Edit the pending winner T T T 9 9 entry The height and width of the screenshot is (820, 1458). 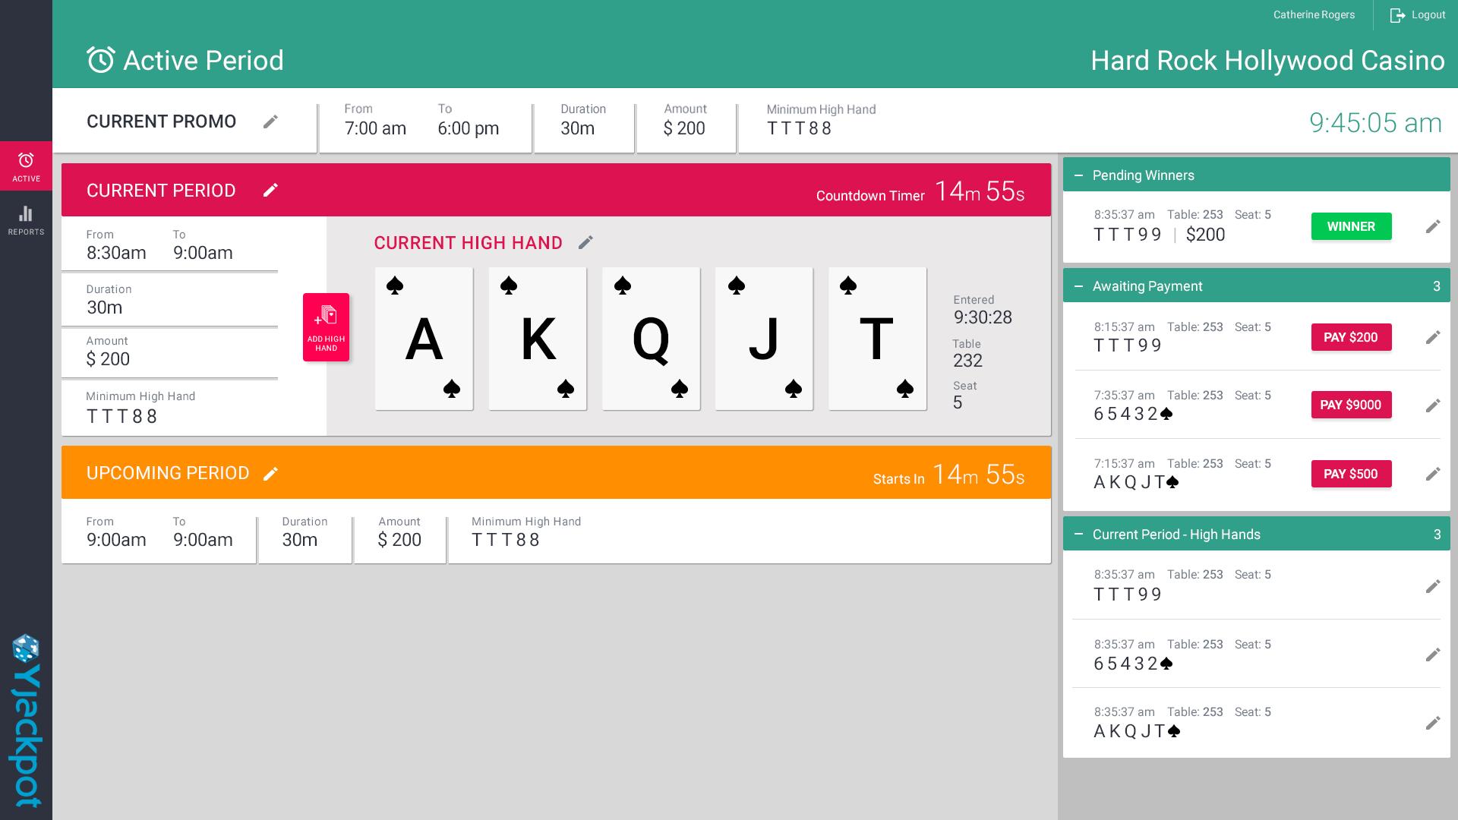pyautogui.click(x=1433, y=226)
